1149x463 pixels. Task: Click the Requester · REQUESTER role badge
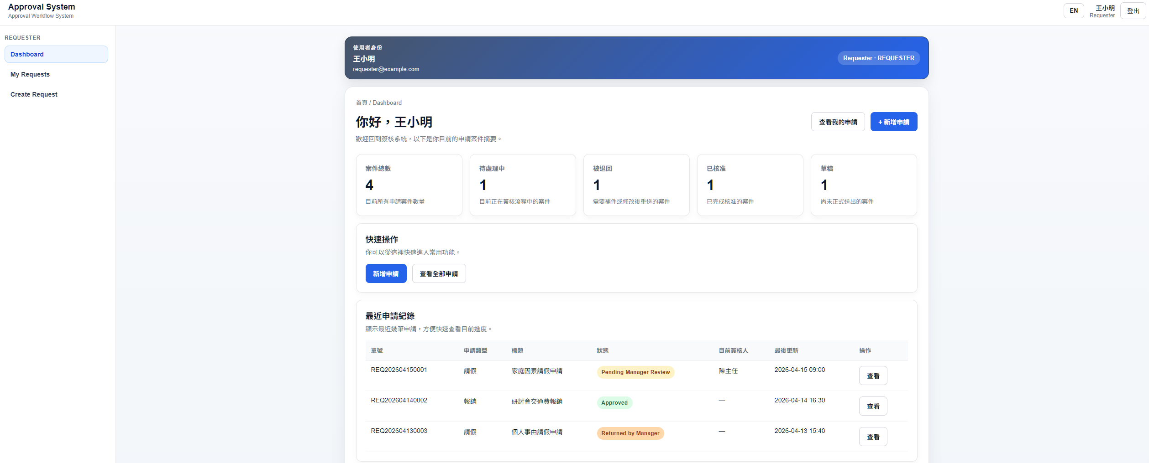(878, 58)
